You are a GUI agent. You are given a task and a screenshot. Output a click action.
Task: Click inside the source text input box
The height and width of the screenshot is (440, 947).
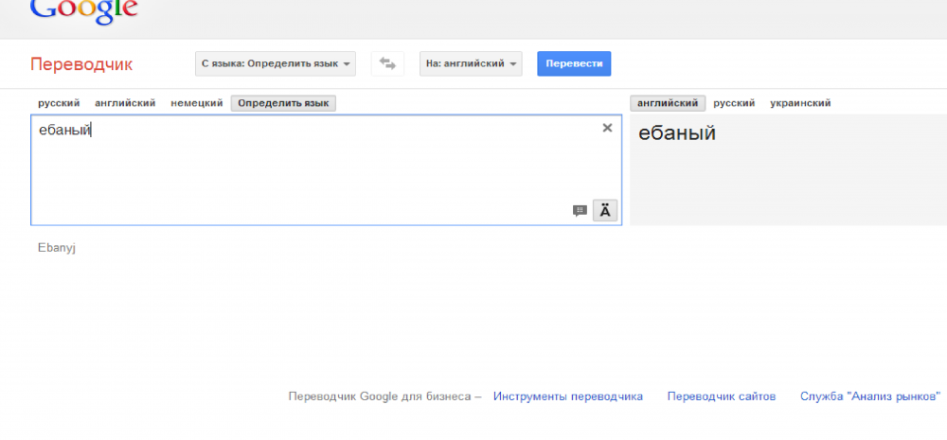pos(303,170)
